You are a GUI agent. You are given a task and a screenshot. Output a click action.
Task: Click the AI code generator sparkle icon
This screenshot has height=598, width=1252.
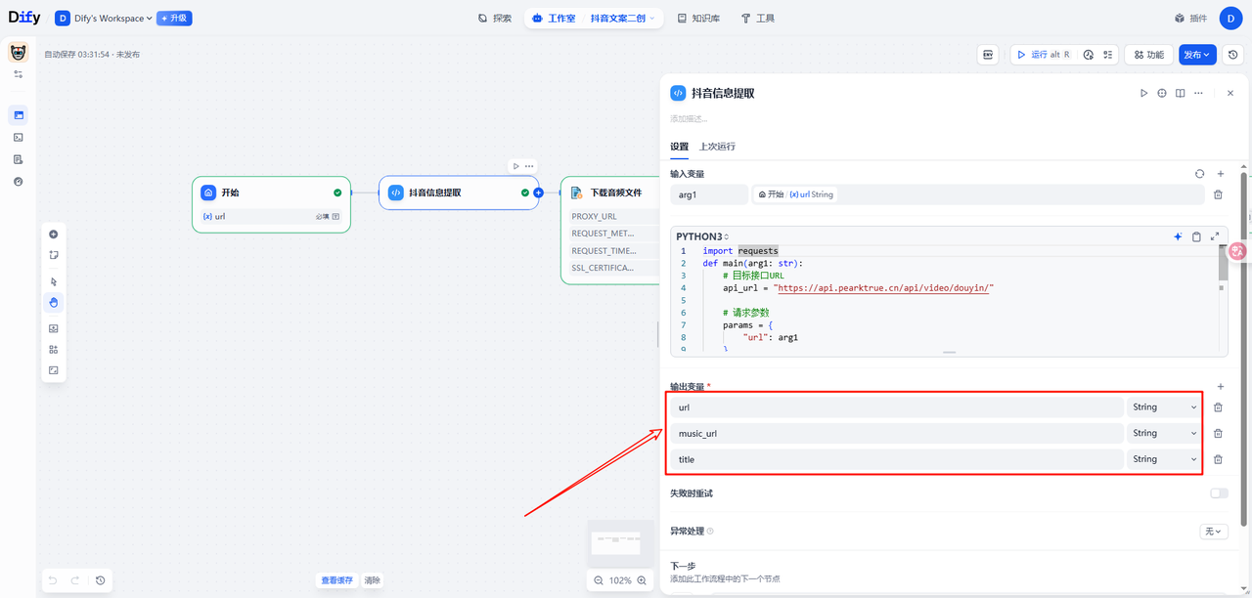point(1178,236)
